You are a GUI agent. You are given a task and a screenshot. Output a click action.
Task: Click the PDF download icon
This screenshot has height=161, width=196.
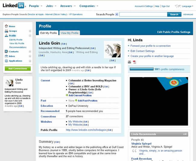tap(134, 62)
